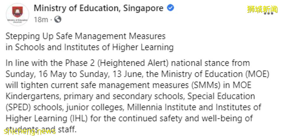The width and height of the screenshot is (282, 137).
Task: Click the line 'in Schools and Institutes of Higher Learning'
Action: pyautogui.click(x=90, y=47)
